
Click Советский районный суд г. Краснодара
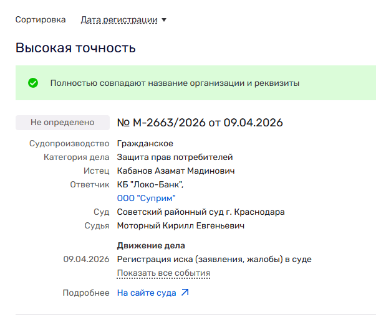(x=201, y=212)
